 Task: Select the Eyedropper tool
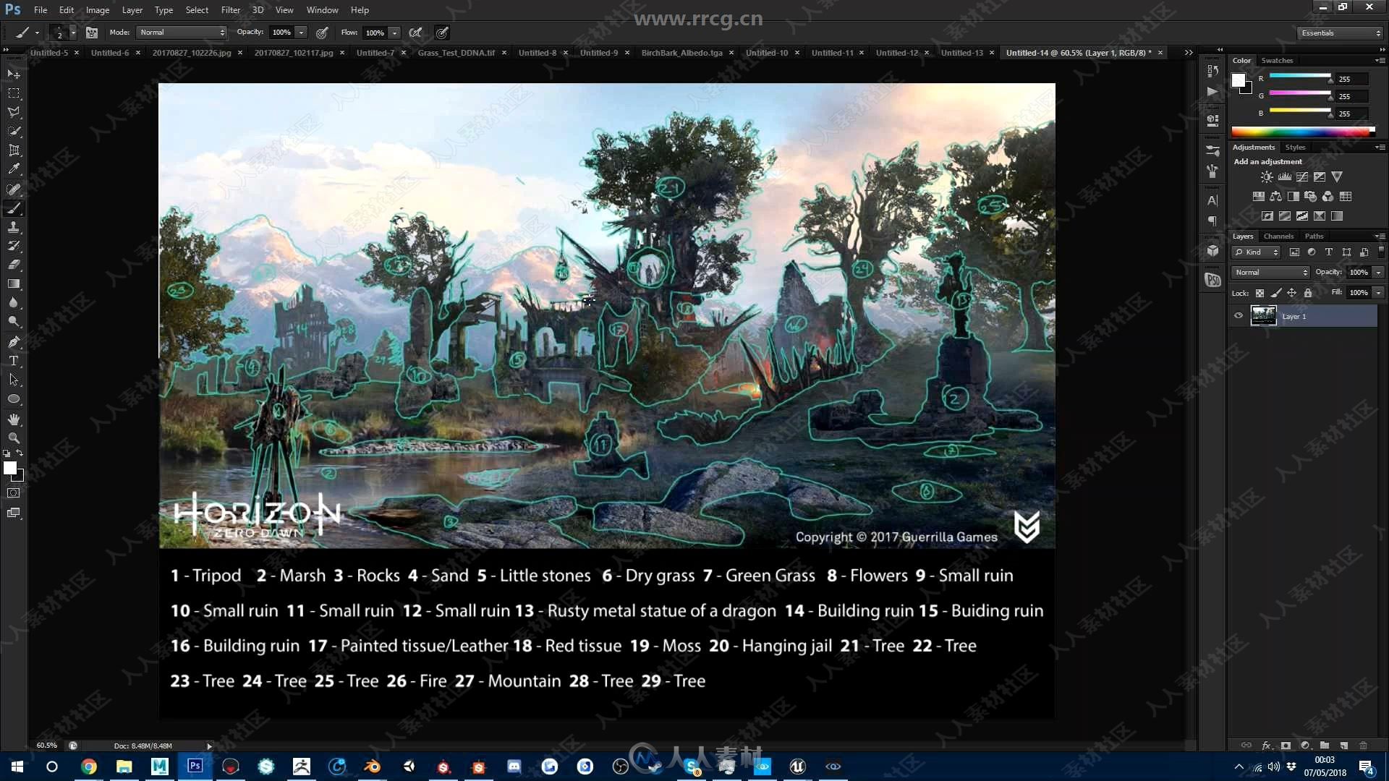(x=14, y=169)
